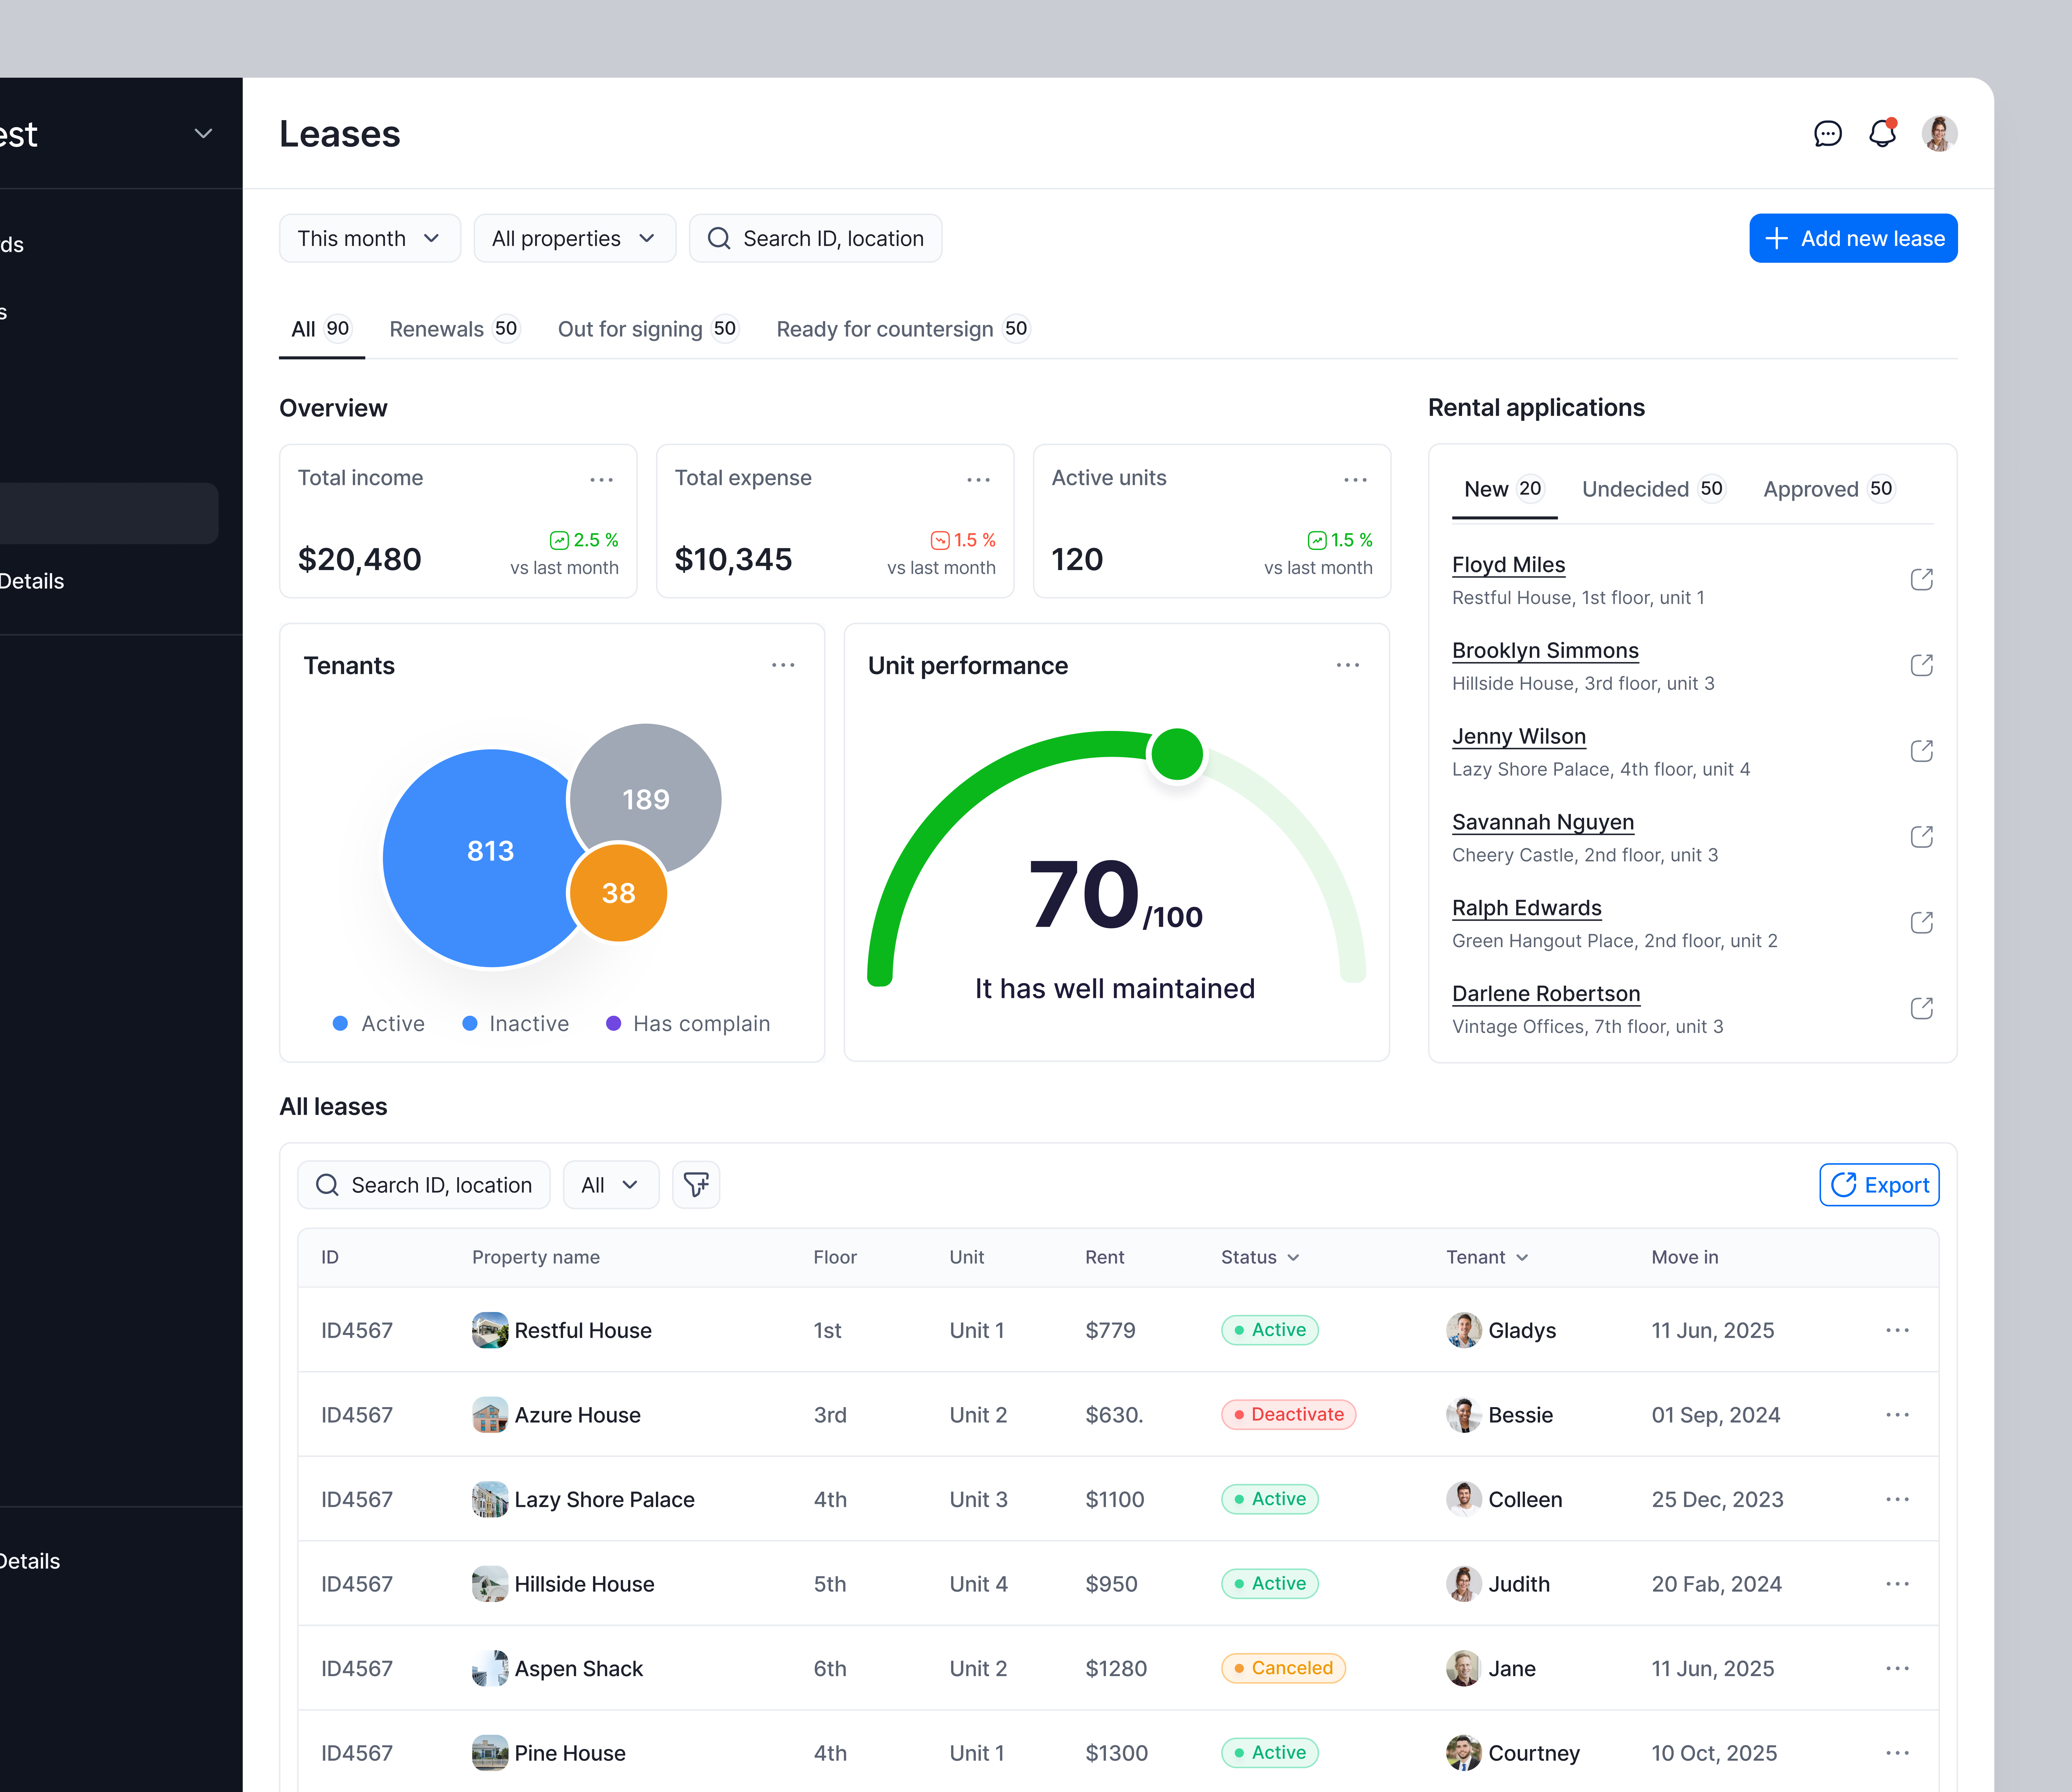This screenshot has width=2072, height=1792.
Task: Open the notifications bell
Action: [1883, 133]
